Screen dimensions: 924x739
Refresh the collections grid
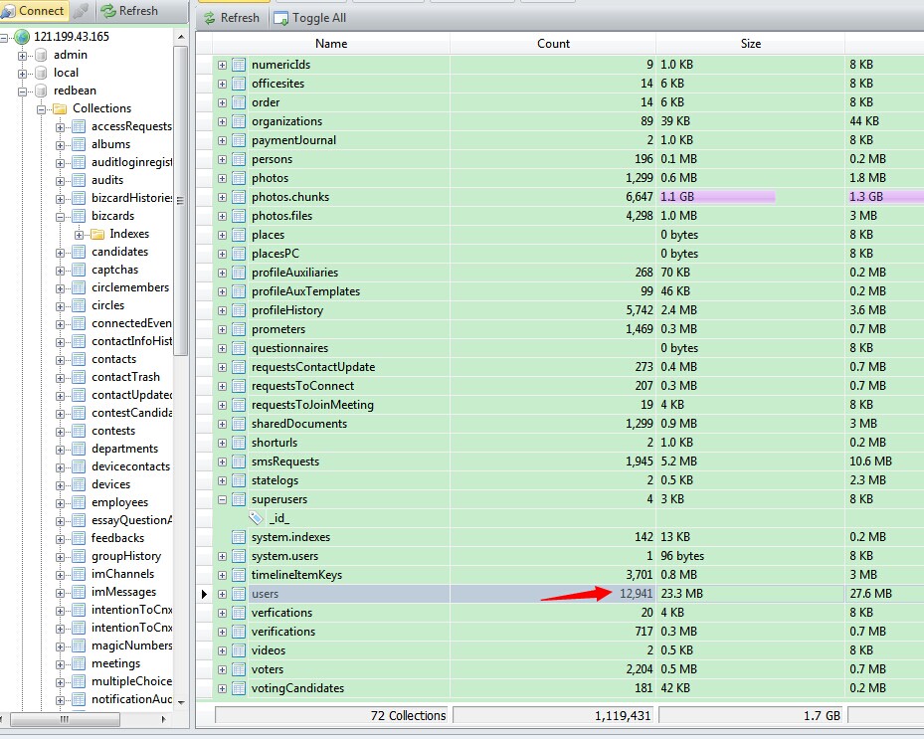coord(232,18)
